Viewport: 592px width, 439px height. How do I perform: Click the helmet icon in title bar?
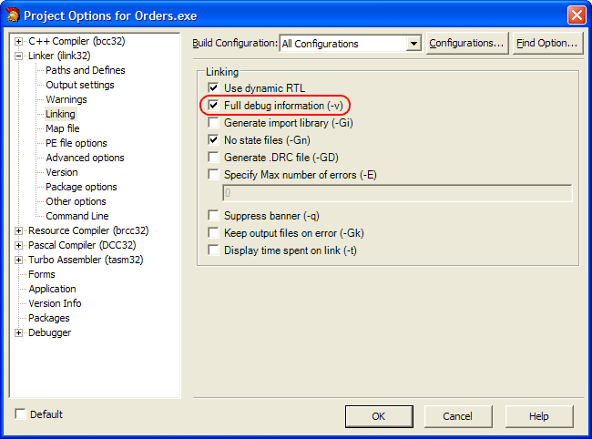tap(13, 15)
